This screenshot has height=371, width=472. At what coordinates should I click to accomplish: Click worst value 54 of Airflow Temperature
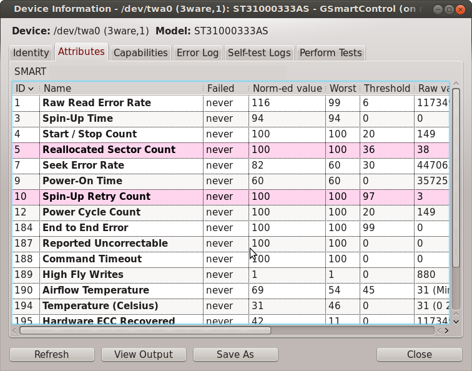[x=335, y=290]
